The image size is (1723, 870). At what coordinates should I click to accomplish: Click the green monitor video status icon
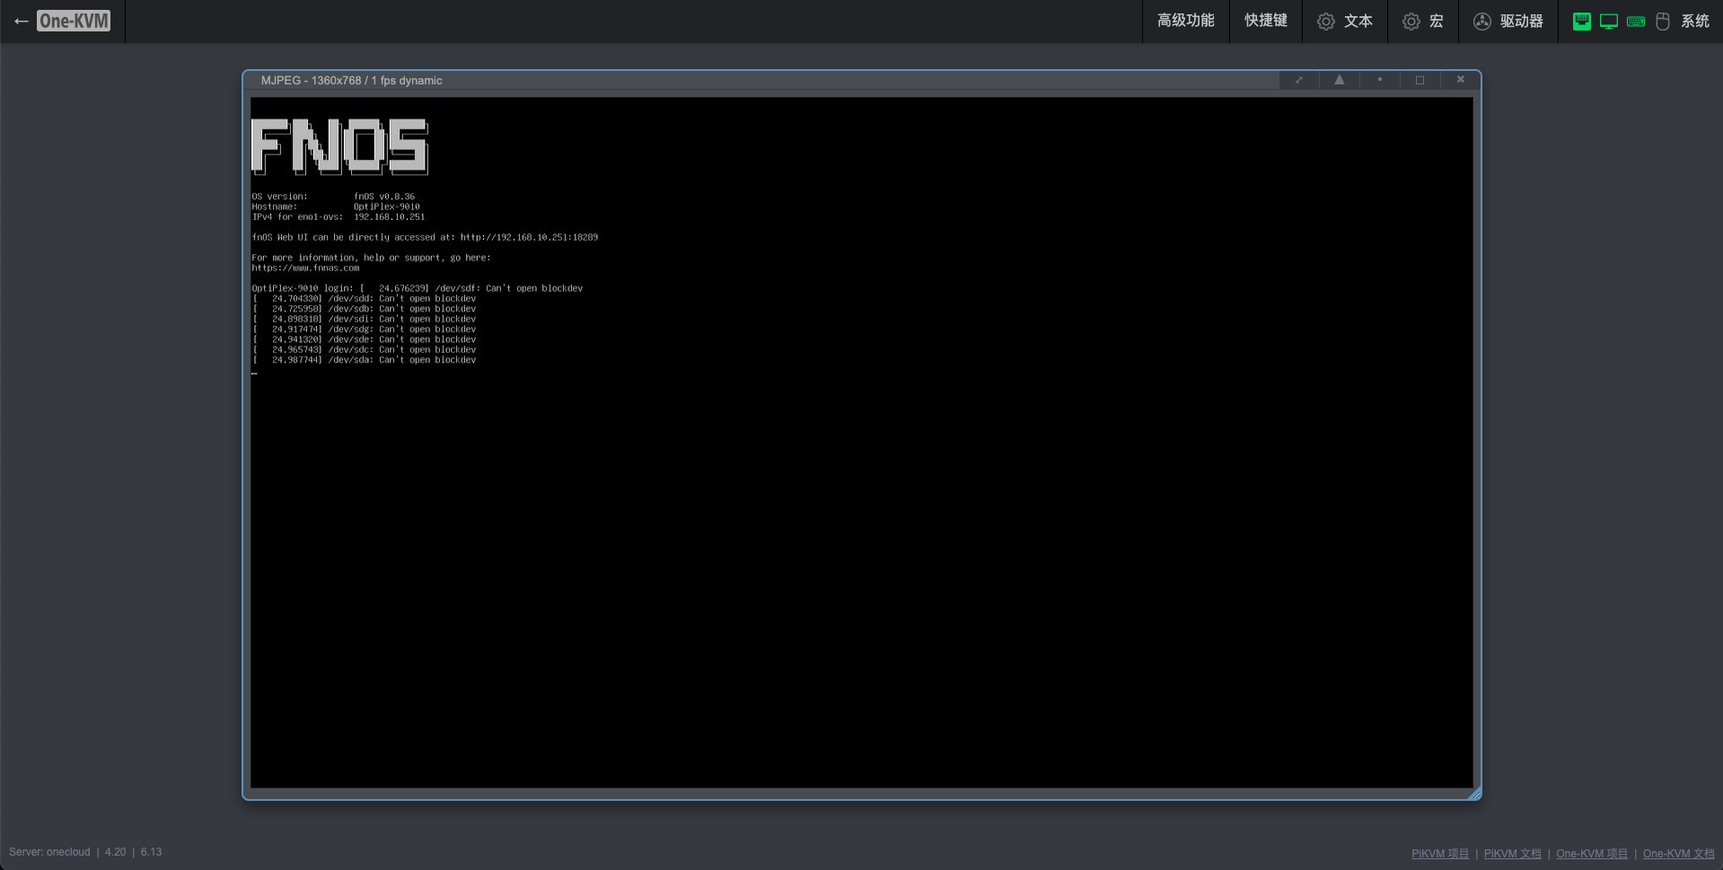coord(1609,21)
